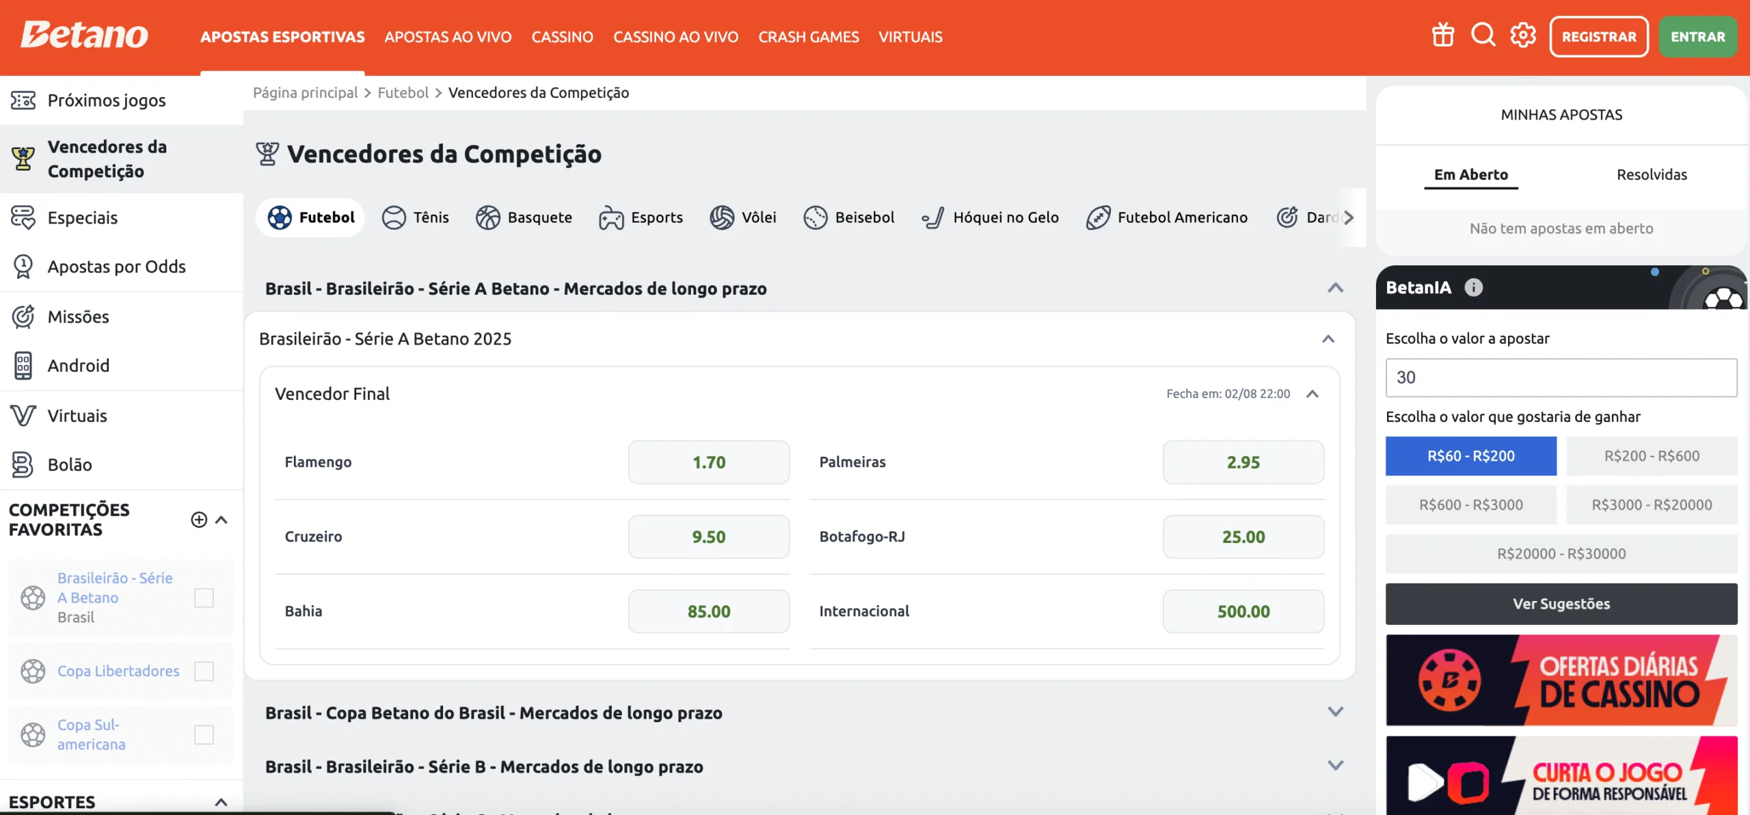Expand Brasileirão Série B long-term markets

click(x=1335, y=766)
